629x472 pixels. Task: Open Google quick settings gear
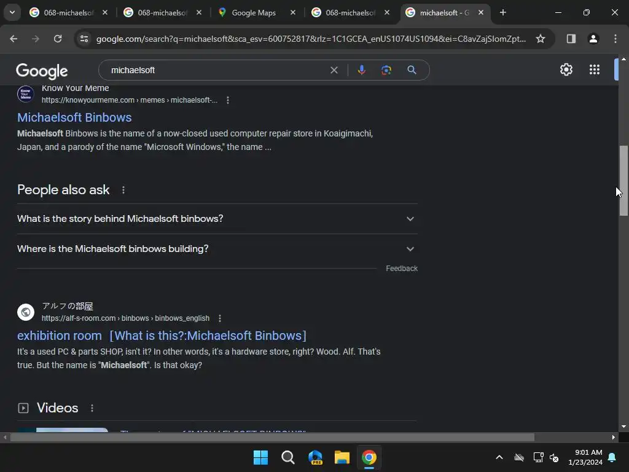pyautogui.click(x=566, y=70)
